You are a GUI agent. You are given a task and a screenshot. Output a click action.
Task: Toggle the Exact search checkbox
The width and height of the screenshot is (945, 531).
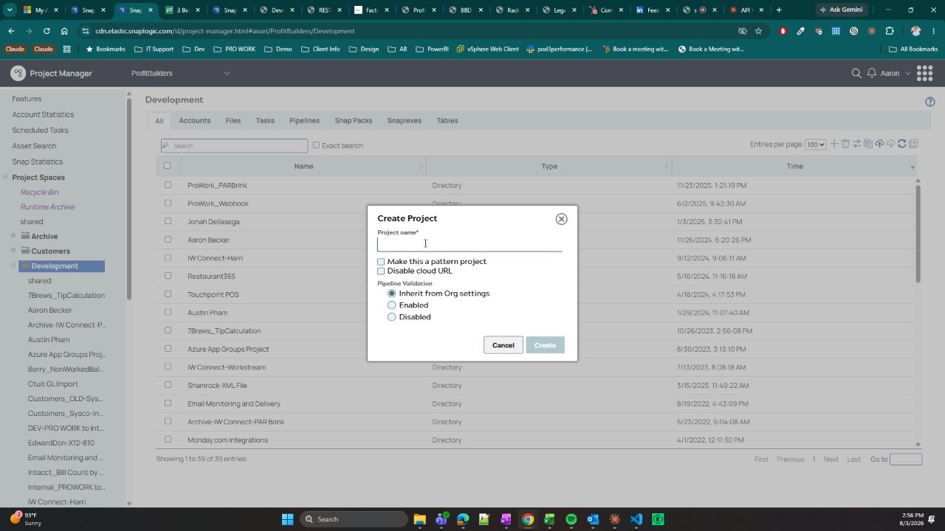click(316, 145)
